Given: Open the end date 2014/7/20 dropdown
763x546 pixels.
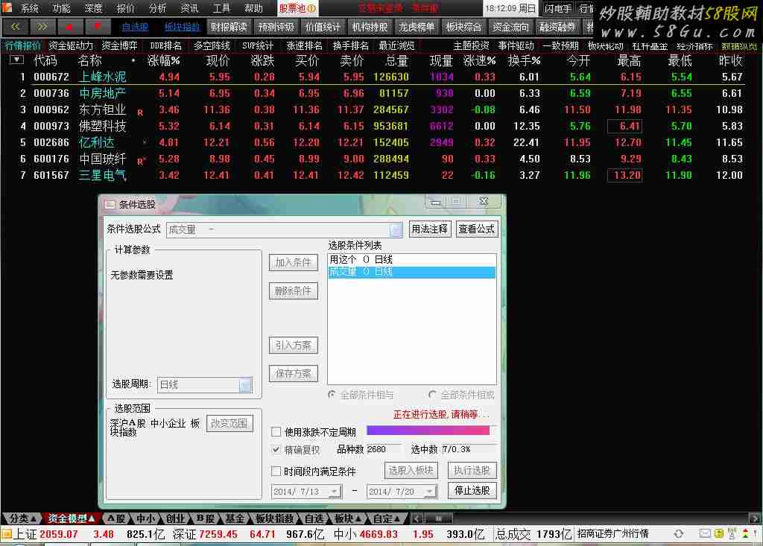Looking at the screenshot, I should (429, 492).
